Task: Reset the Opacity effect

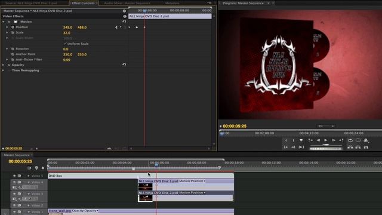Action: click(x=124, y=65)
